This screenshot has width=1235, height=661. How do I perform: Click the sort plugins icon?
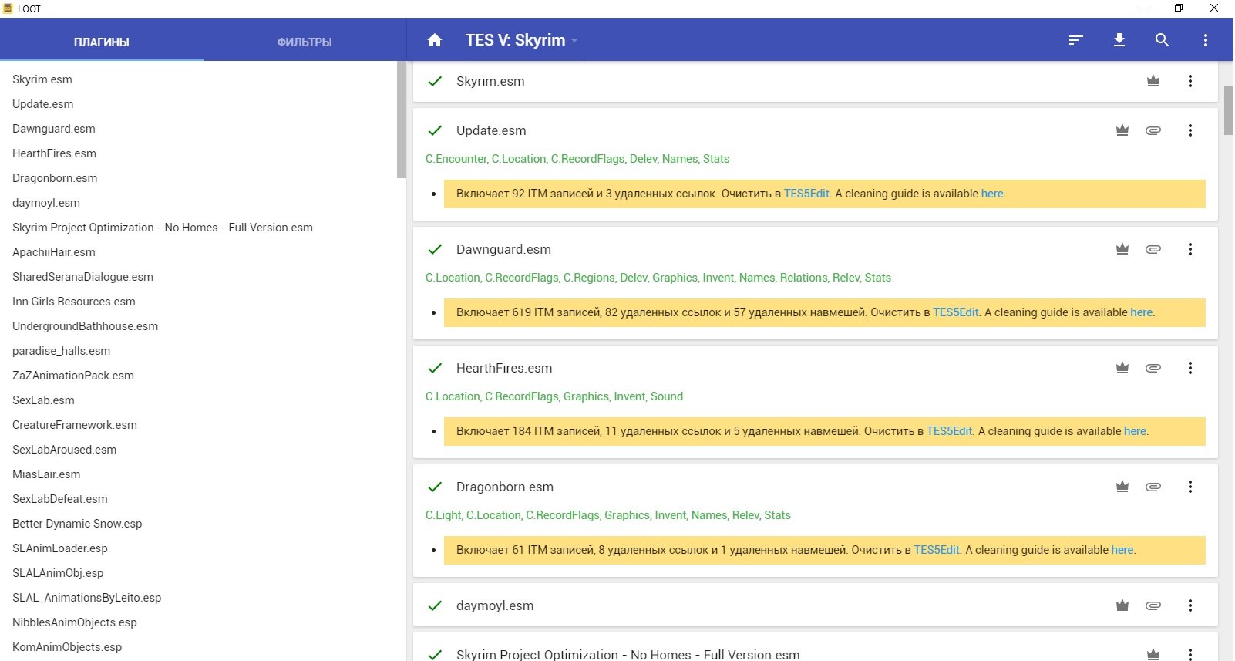(1076, 40)
